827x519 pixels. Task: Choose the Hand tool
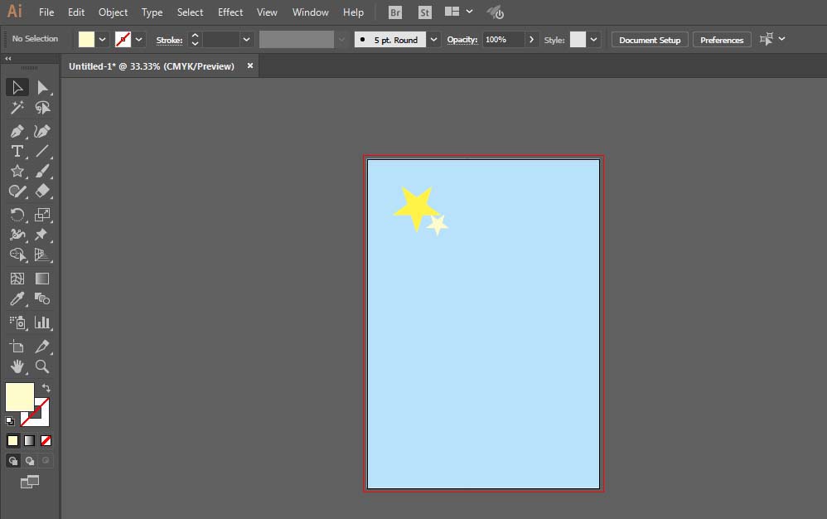coord(17,366)
